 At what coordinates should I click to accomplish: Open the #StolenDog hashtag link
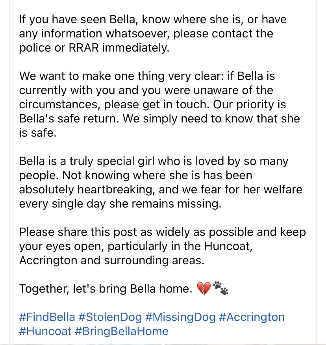pos(110,317)
